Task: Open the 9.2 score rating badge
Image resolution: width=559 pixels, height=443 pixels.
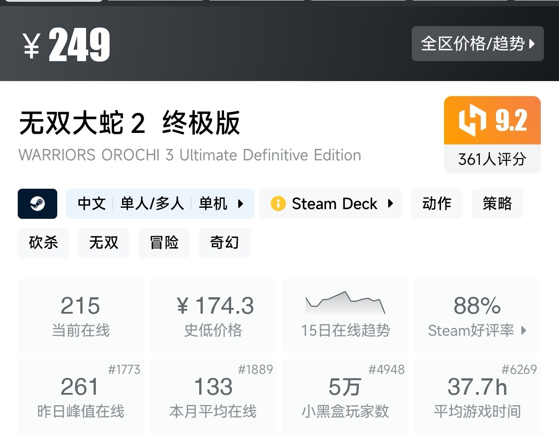Action: [x=492, y=120]
